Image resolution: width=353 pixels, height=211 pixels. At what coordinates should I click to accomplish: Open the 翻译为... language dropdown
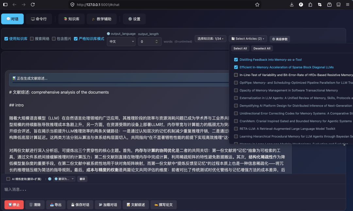(64, 179)
